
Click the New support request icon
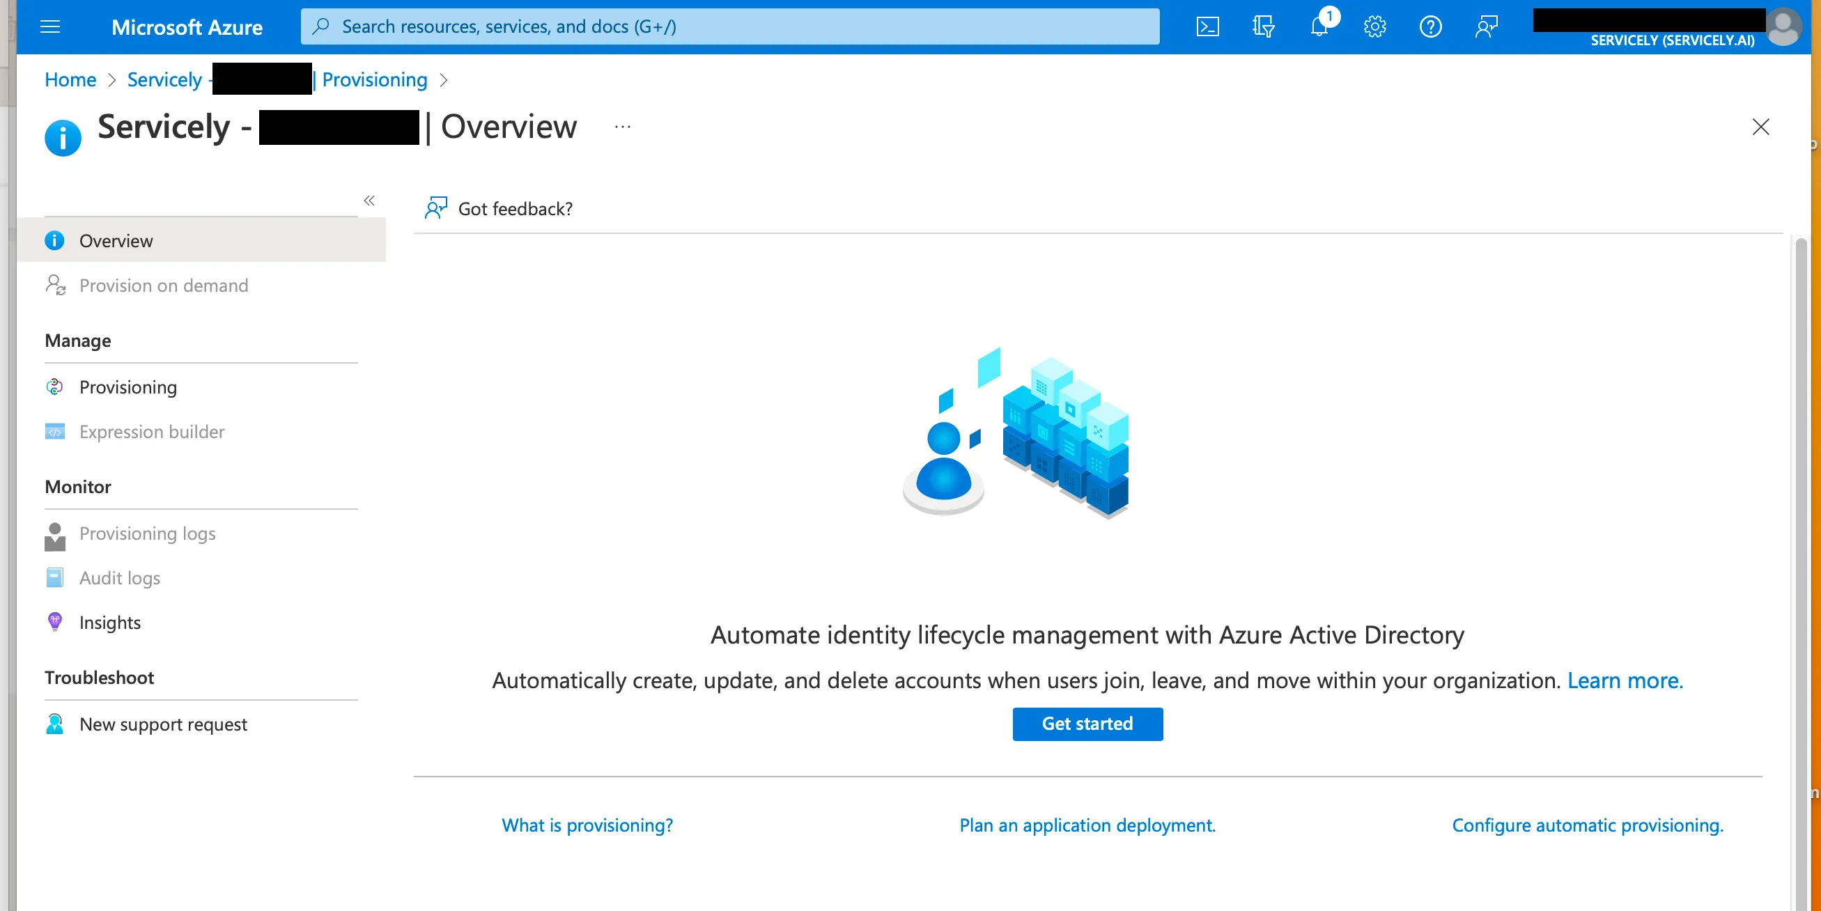point(54,724)
